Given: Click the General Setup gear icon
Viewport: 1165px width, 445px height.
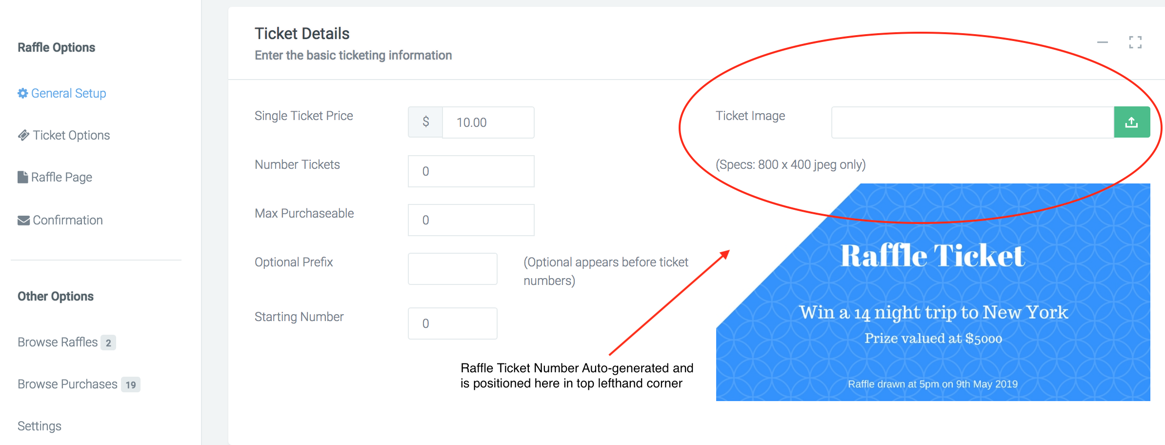Looking at the screenshot, I should click(22, 93).
